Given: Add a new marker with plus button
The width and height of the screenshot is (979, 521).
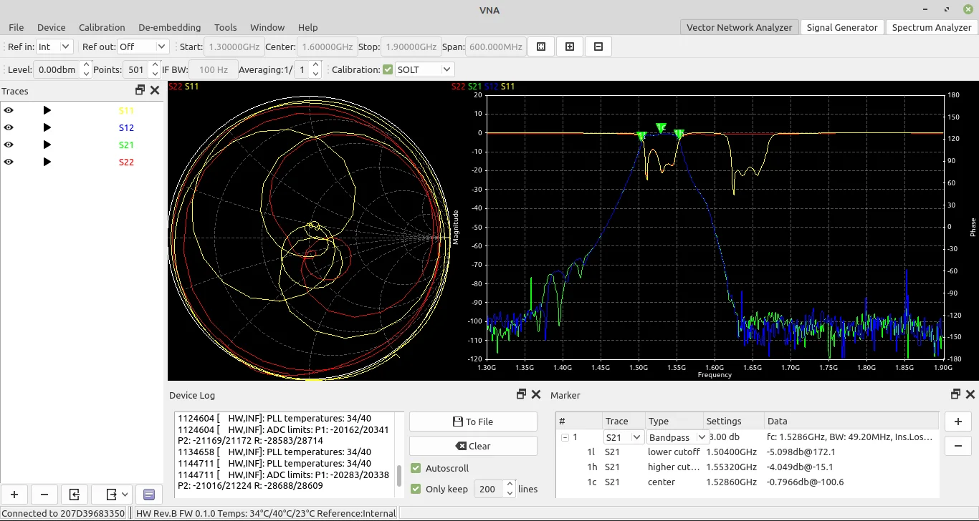Looking at the screenshot, I should click(957, 421).
